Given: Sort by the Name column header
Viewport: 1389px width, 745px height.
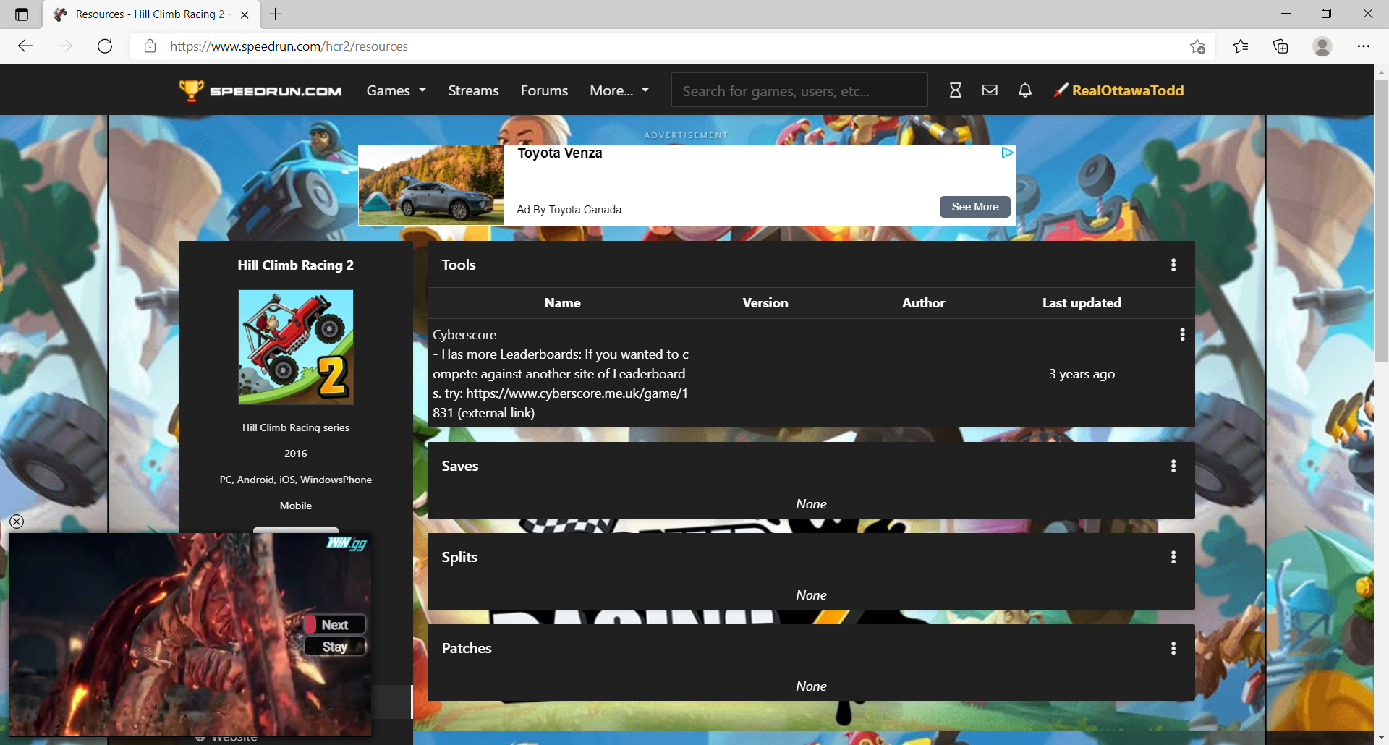Looking at the screenshot, I should click(562, 303).
